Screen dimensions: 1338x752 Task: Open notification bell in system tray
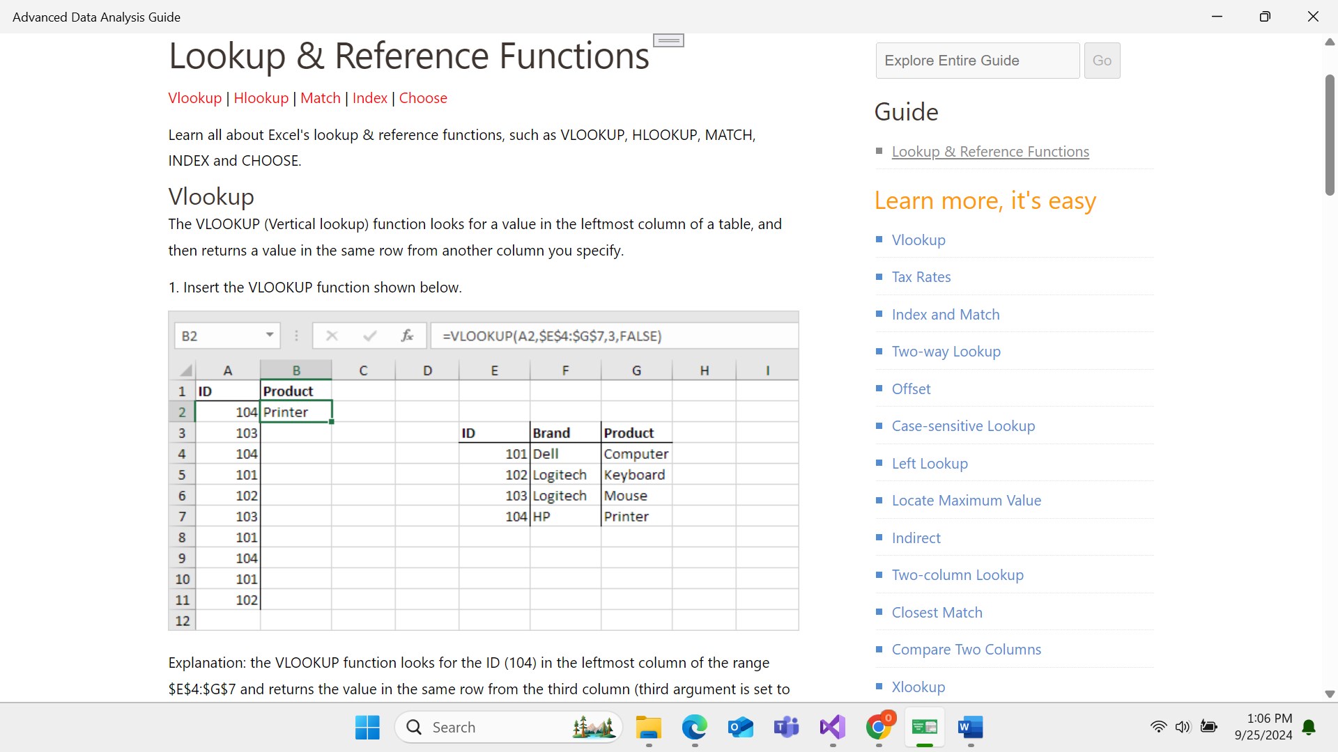tap(1309, 727)
